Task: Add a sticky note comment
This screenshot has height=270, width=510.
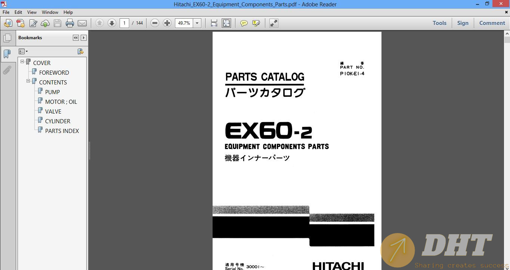Action: 244,23
